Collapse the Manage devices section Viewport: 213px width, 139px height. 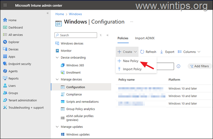pos(57,79)
